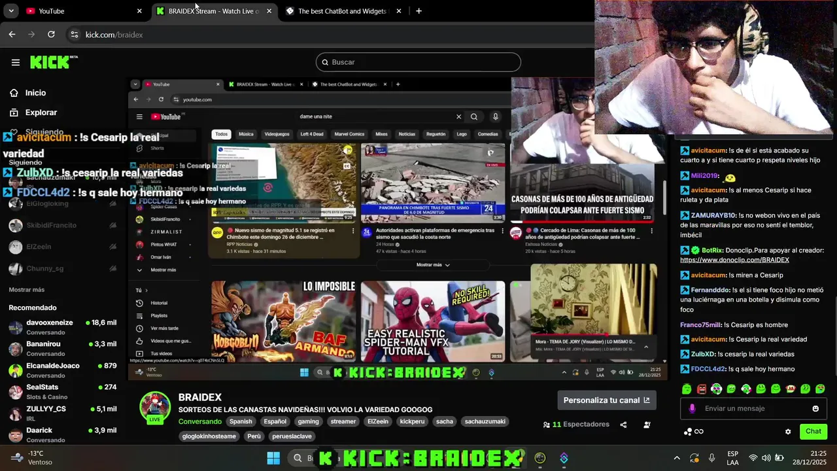Open the tab search dropdown
The image size is (837, 471).
[x=10, y=11]
